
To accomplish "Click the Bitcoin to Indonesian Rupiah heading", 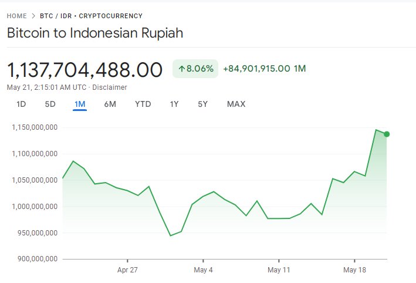I will (95, 33).
